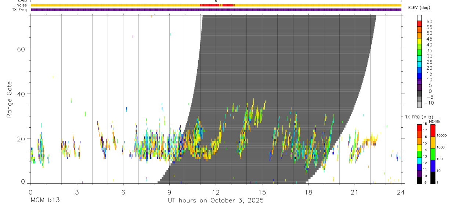The height and width of the screenshot is (208, 451).
Task: Click the CPID value 151 label
Action: 216,1
